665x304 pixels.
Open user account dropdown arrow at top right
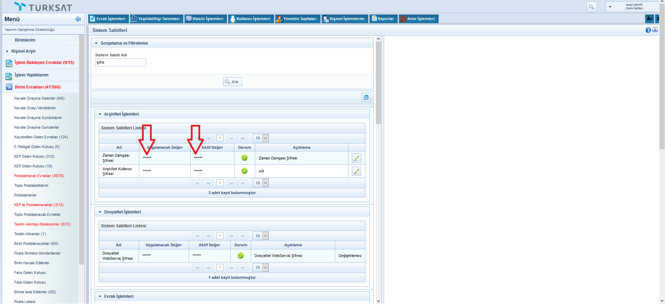pyautogui.click(x=610, y=7)
